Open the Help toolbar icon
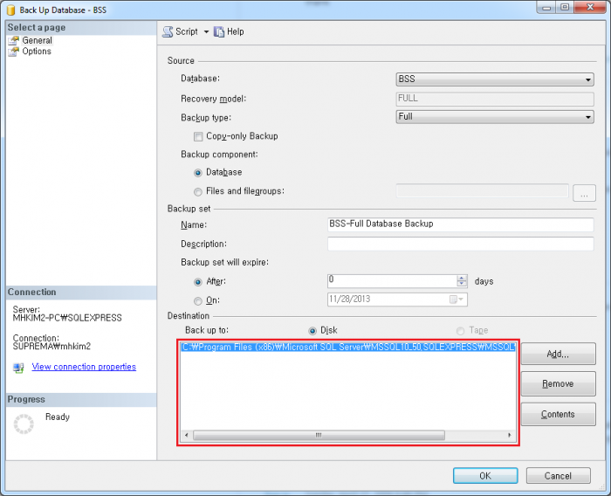The image size is (611, 496). point(219,31)
